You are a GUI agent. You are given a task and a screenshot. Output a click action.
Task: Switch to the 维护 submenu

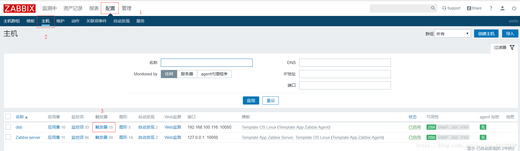point(60,21)
